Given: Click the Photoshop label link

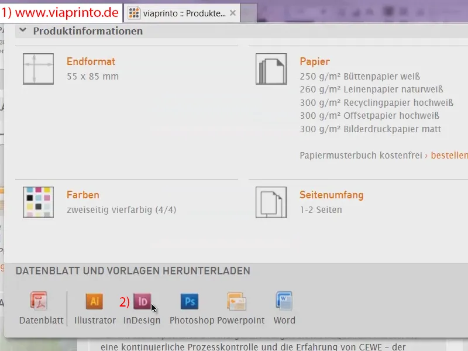Looking at the screenshot, I should (x=192, y=320).
